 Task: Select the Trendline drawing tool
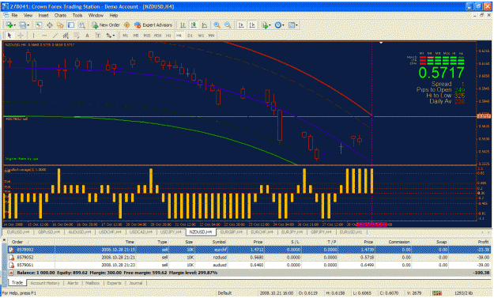point(55,36)
